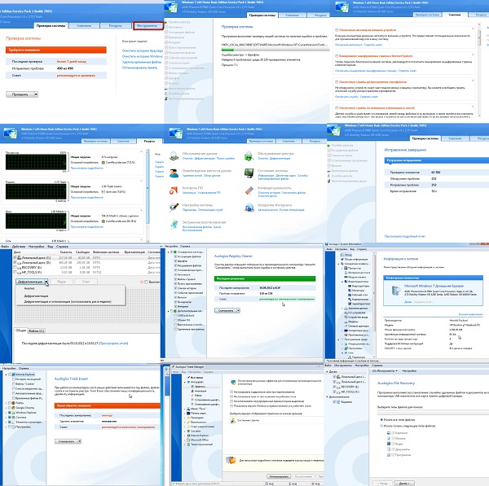Expand the Firefox node in Track Eraser tree
489x486 pixels.
click(x=7, y=403)
